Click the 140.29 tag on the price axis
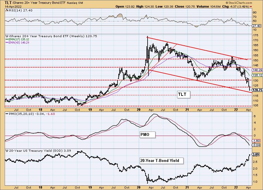This screenshot has width=263, height=190. pos(257,70)
